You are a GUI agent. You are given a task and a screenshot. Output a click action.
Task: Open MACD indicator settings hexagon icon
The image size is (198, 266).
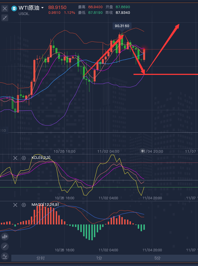pyautogui.click(x=24, y=205)
